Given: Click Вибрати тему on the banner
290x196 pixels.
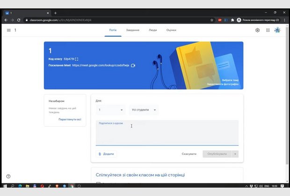Looking at the screenshot, I should pos(230,80).
